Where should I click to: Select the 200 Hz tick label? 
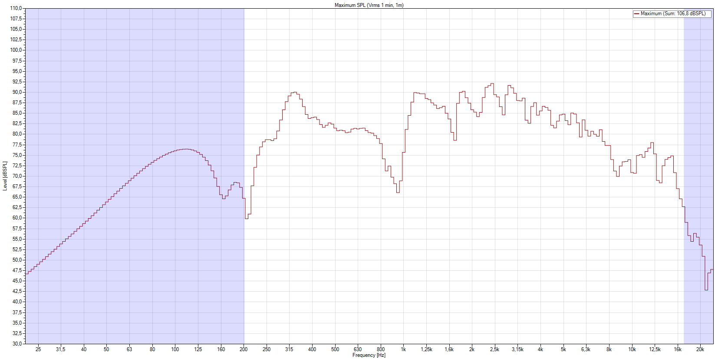coord(244,349)
